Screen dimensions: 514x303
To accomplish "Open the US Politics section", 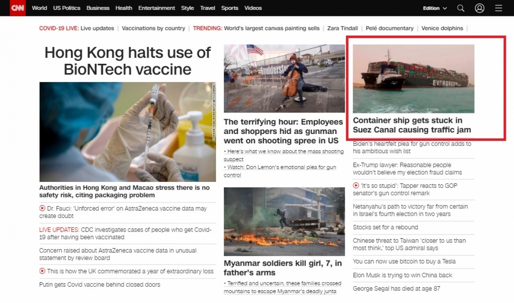I will click(67, 8).
